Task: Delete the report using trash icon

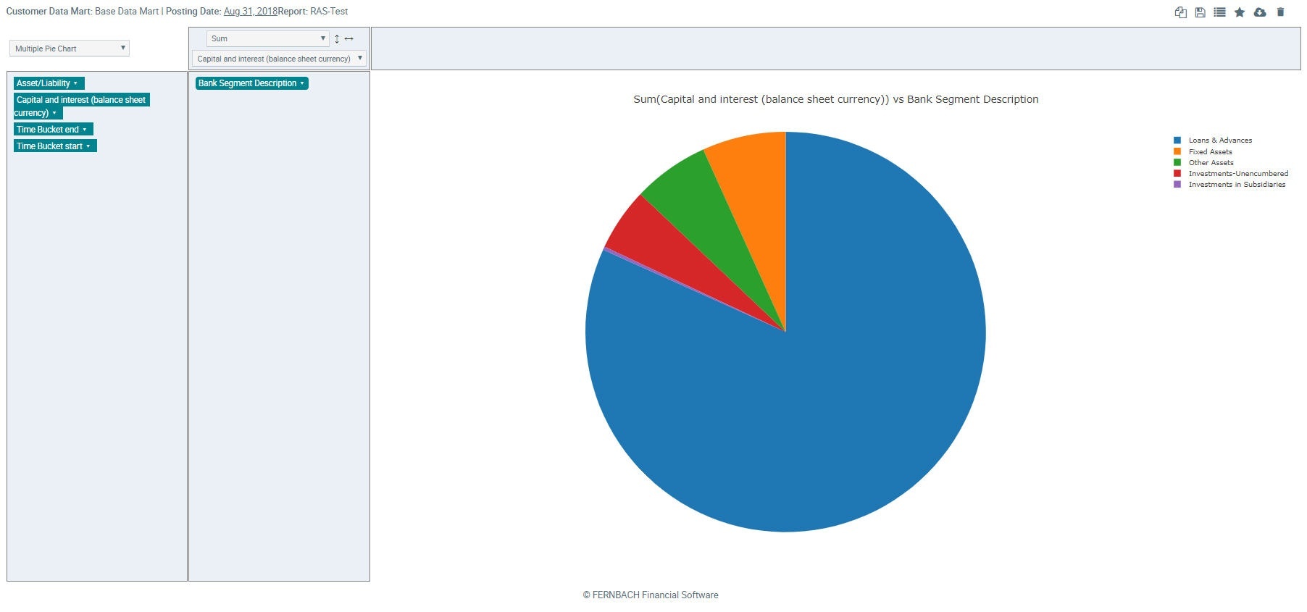Action: [x=1280, y=12]
